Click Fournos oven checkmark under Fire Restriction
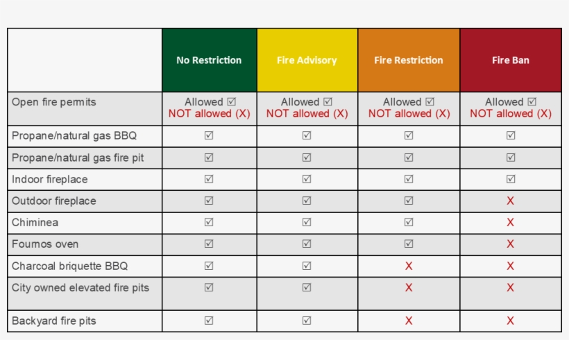The height and width of the screenshot is (340, 569). [x=409, y=244]
